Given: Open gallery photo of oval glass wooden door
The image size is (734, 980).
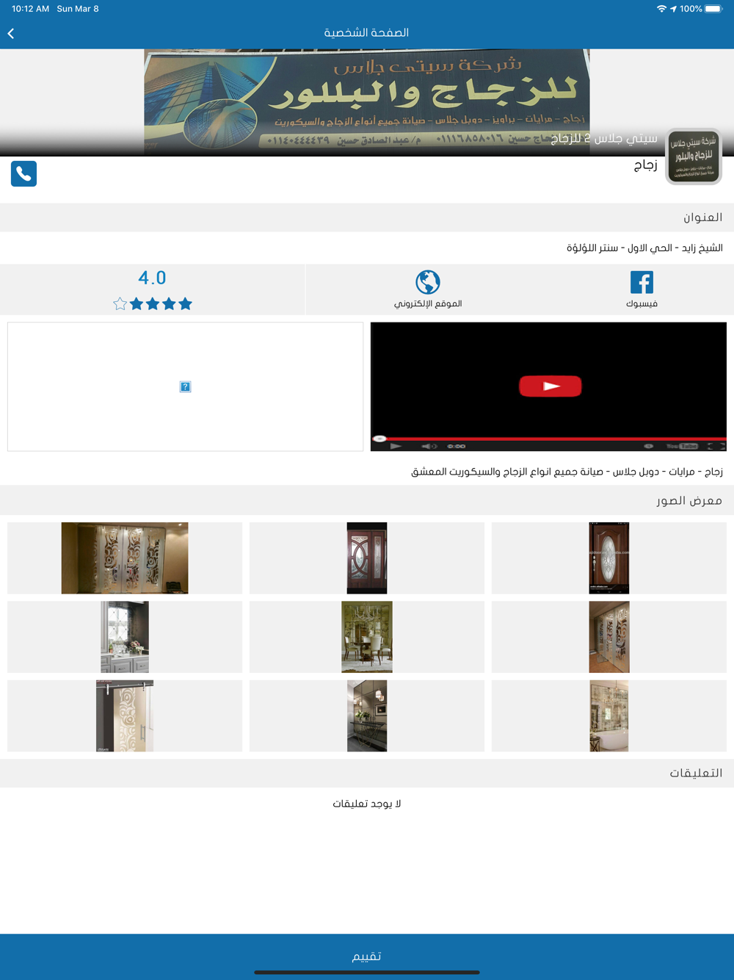Looking at the screenshot, I should [609, 558].
